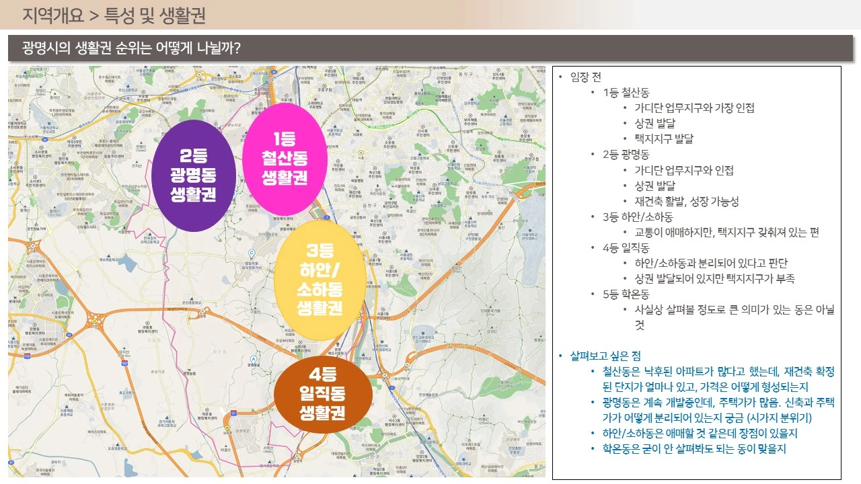This screenshot has height=484, width=861.
Task: Select the 5등 학온동 bullet item
Action: pos(626,294)
